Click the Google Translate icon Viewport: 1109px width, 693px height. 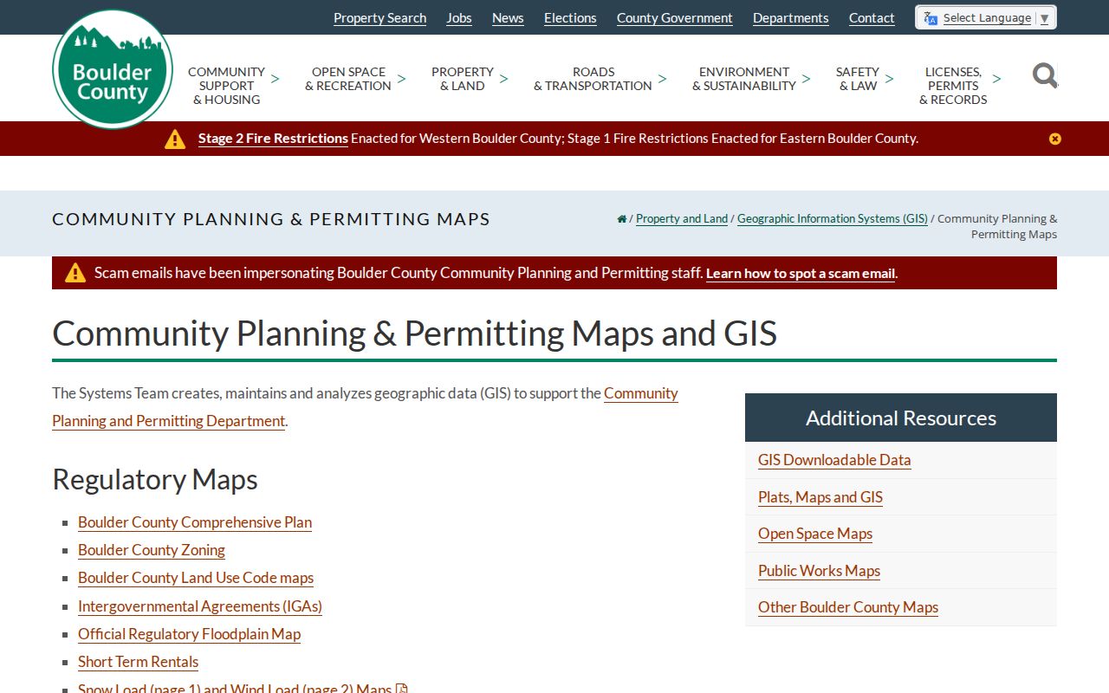click(x=931, y=18)
